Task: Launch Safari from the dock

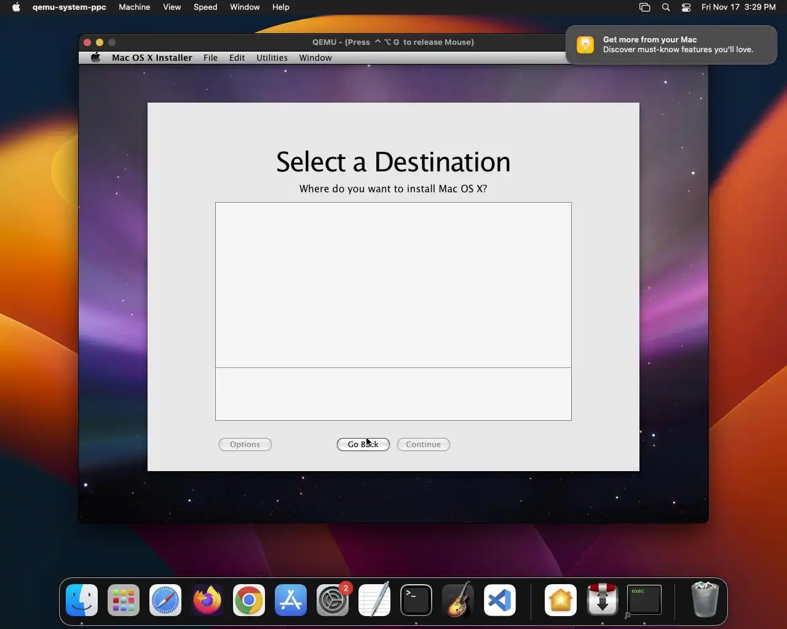Action: coord(165,600)
